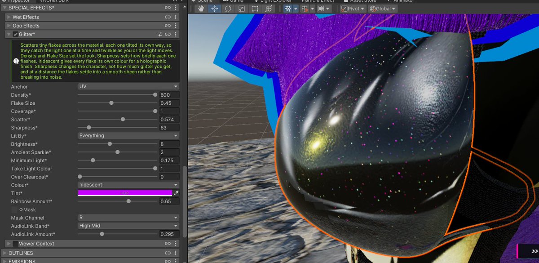Click the Glitter help description box
The height and width of the screenshot is (263, 539).
pyautogui.click(x=94, y=61)
